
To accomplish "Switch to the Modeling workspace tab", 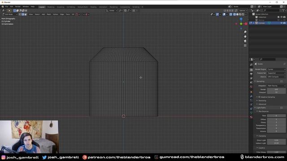I will tap(51, 7).
